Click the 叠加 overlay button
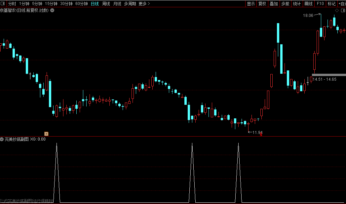Screen dimensions: 346x204 (x=274, y=4)
